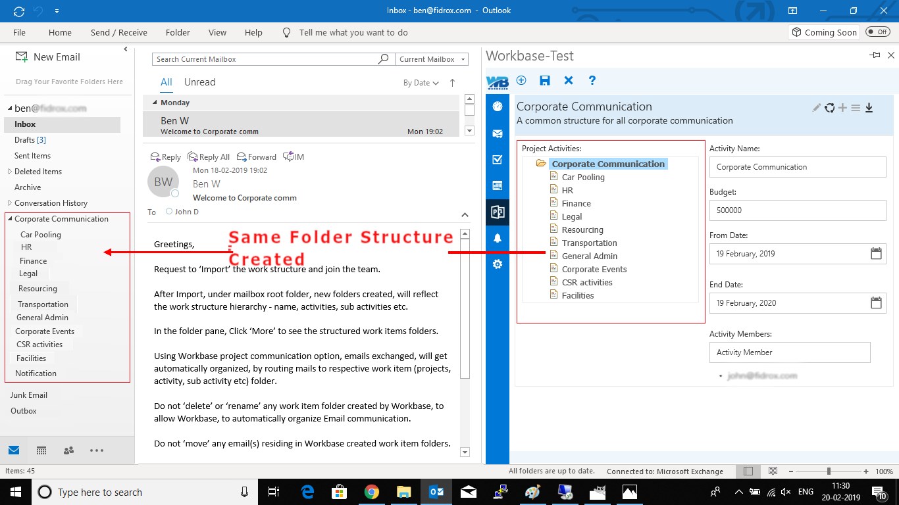Pin the Workbase-Test pane
The image size is (899, 505).
[875, 56]
